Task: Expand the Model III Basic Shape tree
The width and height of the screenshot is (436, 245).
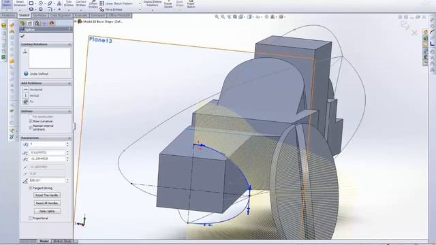Action: (x=76, y=21)
